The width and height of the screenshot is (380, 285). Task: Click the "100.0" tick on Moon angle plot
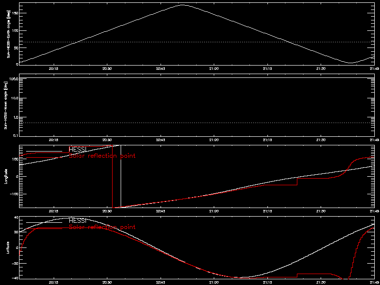[x=14, y=79]
